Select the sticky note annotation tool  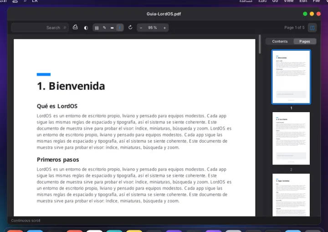point(97,28)
